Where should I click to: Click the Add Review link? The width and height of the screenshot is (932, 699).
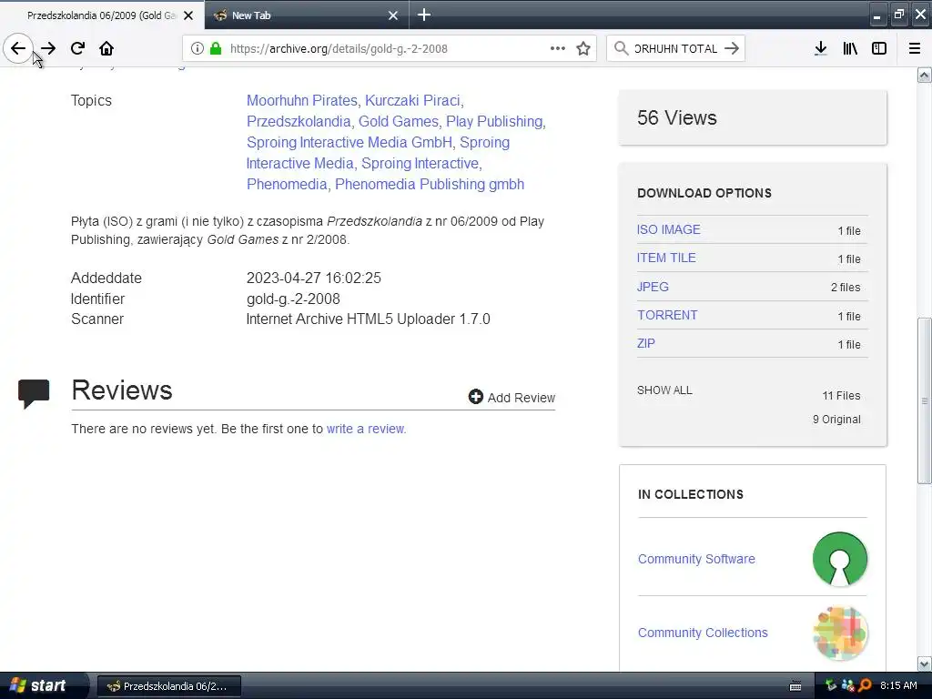pos(522,398)
